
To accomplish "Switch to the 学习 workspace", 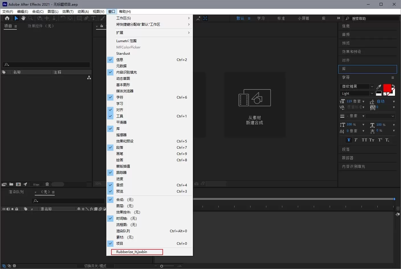I will (x=261, y=18).
